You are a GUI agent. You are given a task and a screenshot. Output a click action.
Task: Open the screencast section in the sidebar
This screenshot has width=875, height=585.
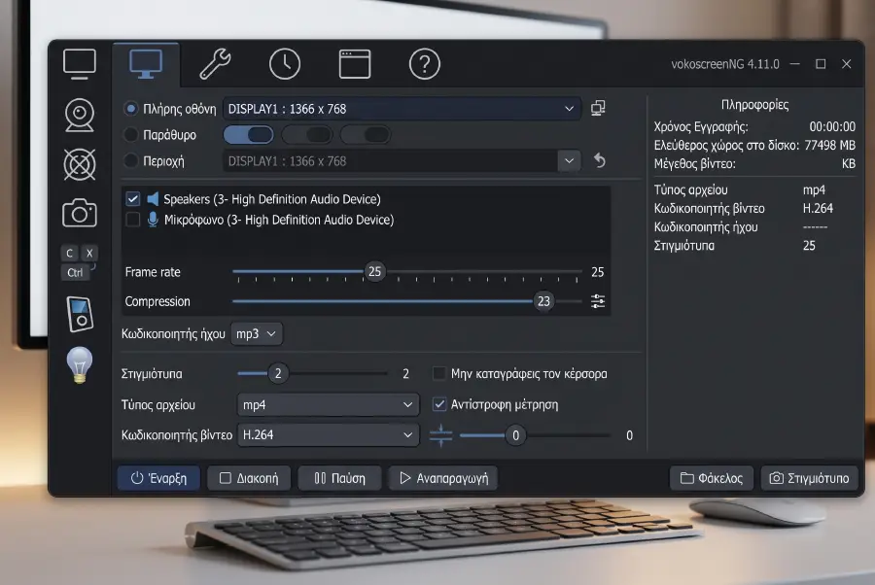[x=80, y=64]
